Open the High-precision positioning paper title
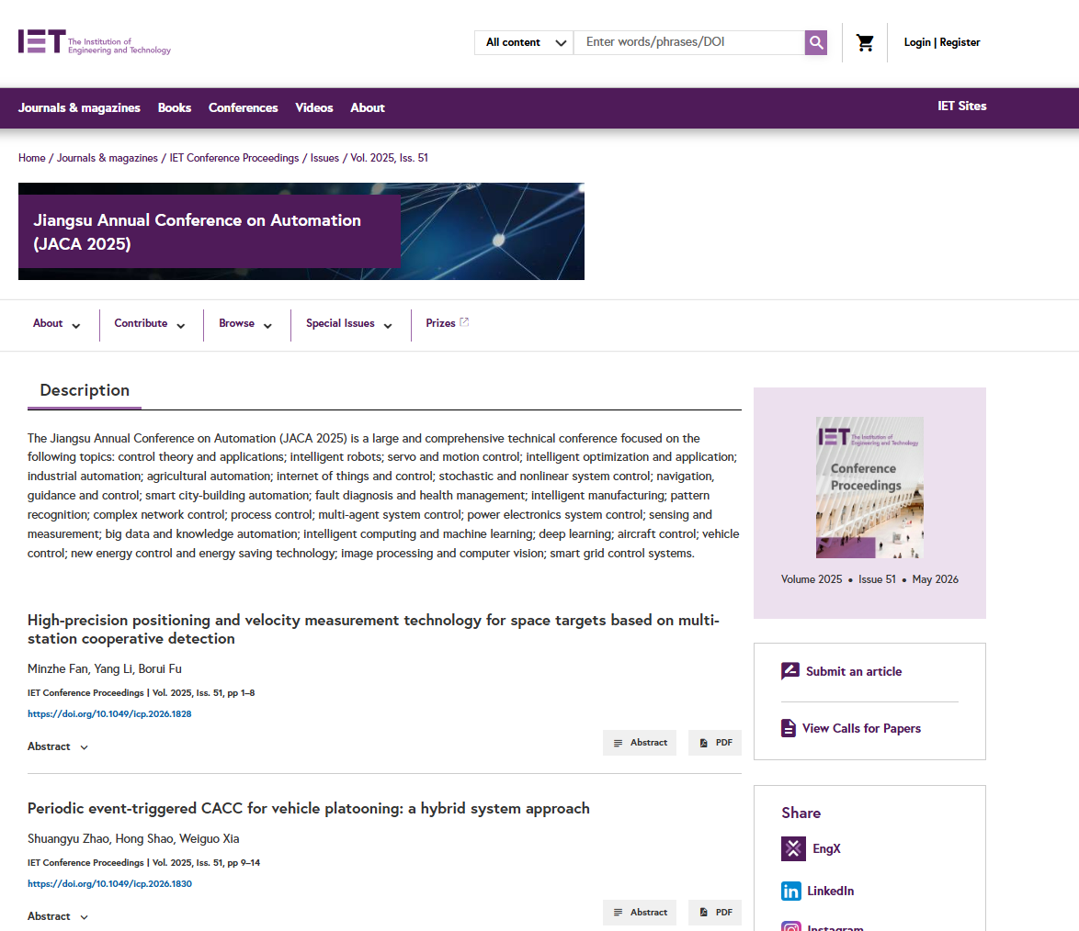The width and height of the screenshot is (1079, 931). [x=373, y=629]
